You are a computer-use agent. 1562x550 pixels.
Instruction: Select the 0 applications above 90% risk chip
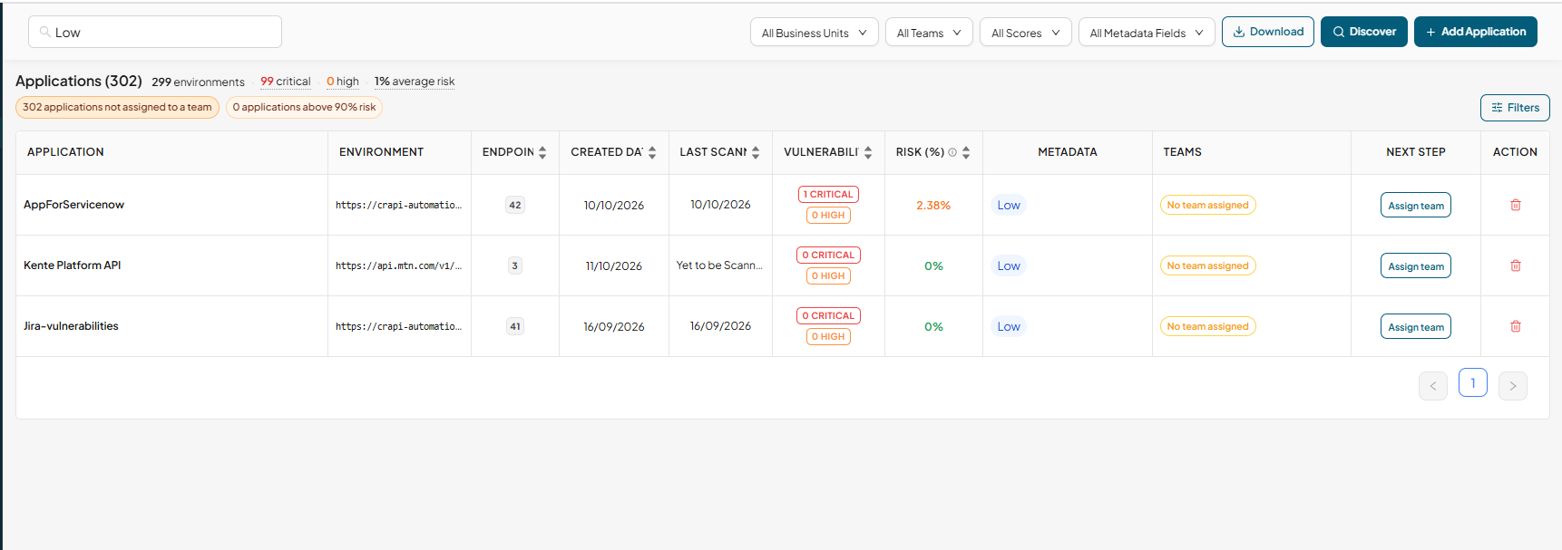point(304,107)
